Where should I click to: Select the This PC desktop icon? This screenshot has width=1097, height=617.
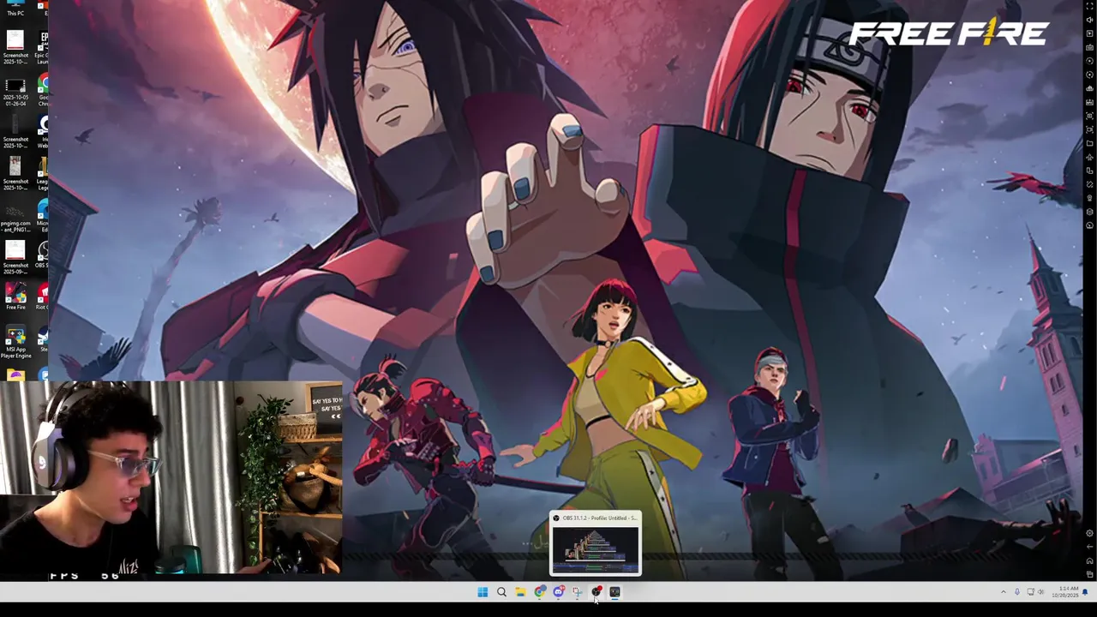coord(15,9)
